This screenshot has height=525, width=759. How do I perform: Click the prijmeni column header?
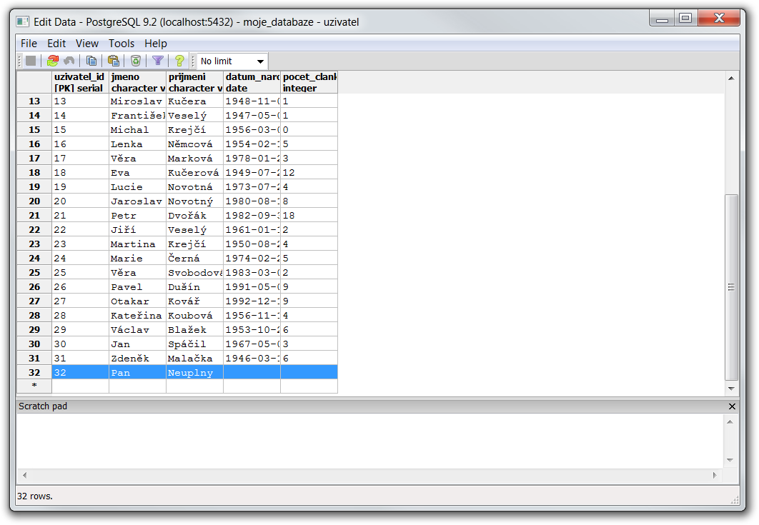coord(194,82)
